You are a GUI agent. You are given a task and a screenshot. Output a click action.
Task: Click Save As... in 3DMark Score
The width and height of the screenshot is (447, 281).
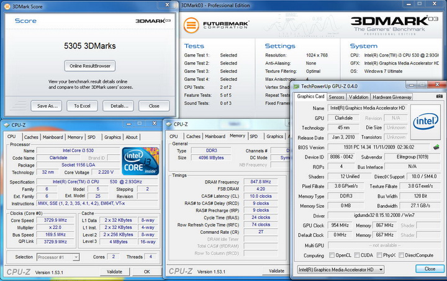point(47,106)
